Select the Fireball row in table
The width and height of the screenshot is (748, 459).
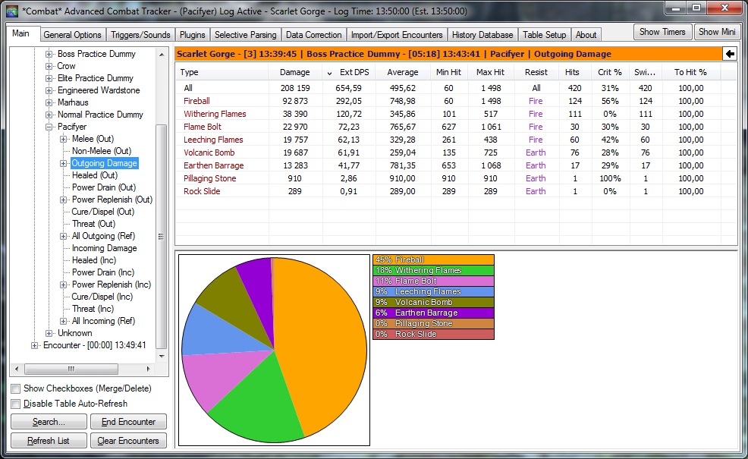448,101
